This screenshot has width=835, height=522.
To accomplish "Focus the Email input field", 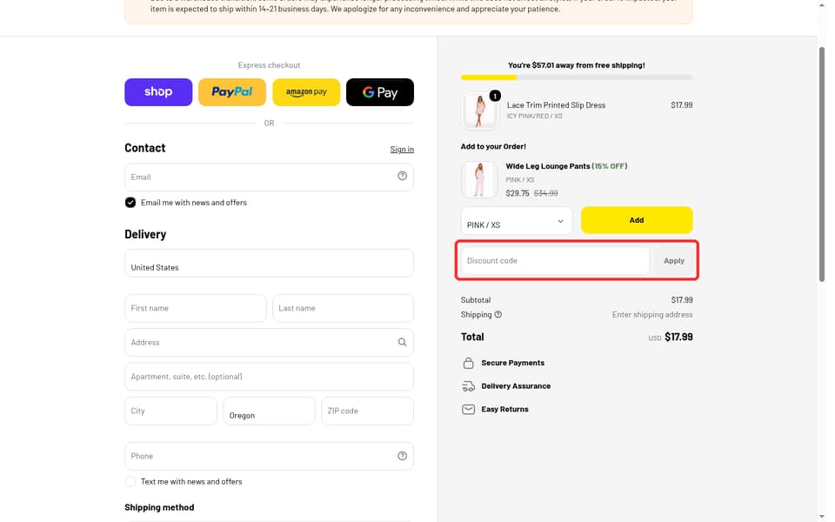I will click(x=269, y=177).
